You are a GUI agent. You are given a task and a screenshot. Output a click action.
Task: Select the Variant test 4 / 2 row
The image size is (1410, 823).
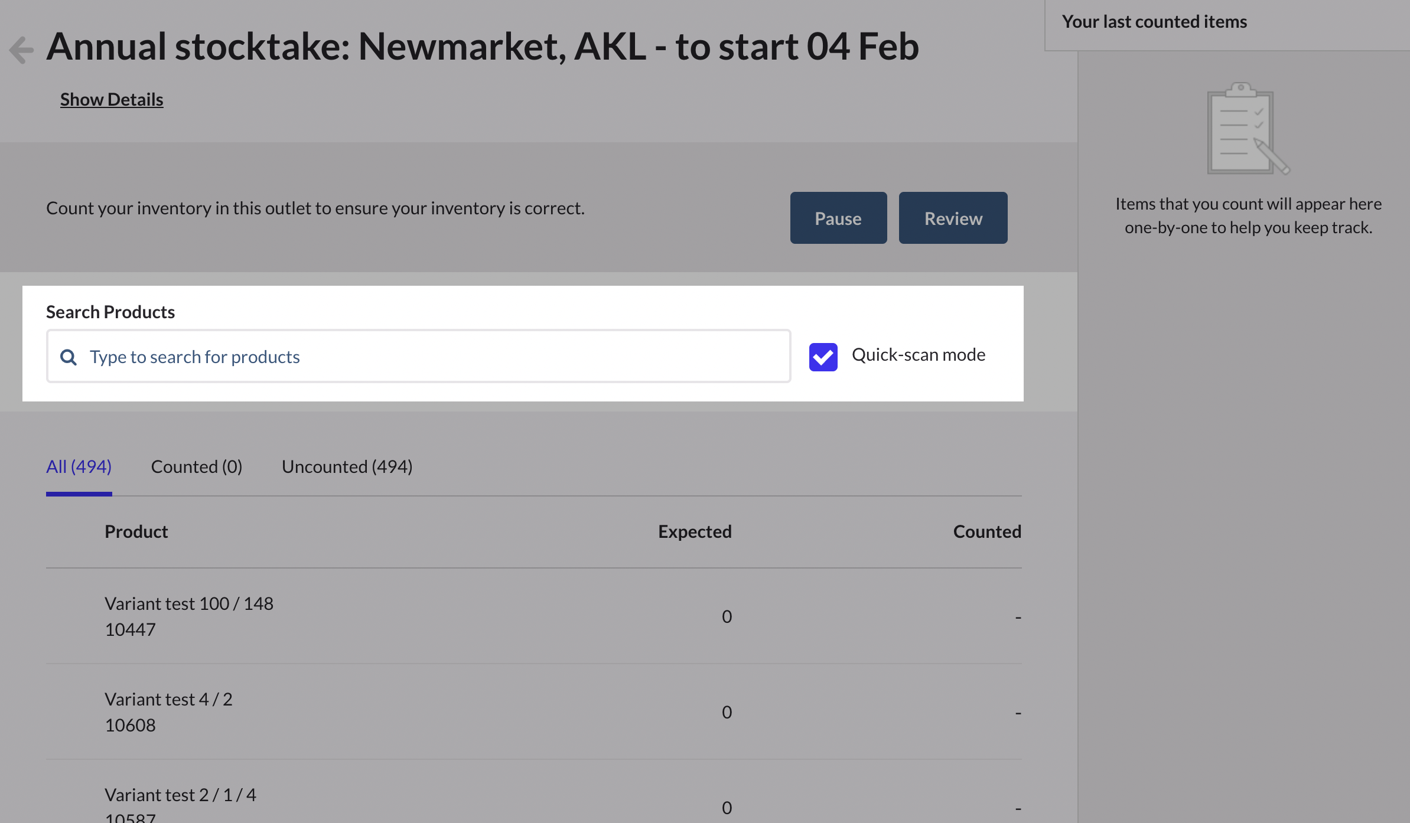(168, 711)
